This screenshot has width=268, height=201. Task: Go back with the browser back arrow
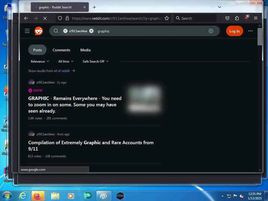click(x=26, y=18)
